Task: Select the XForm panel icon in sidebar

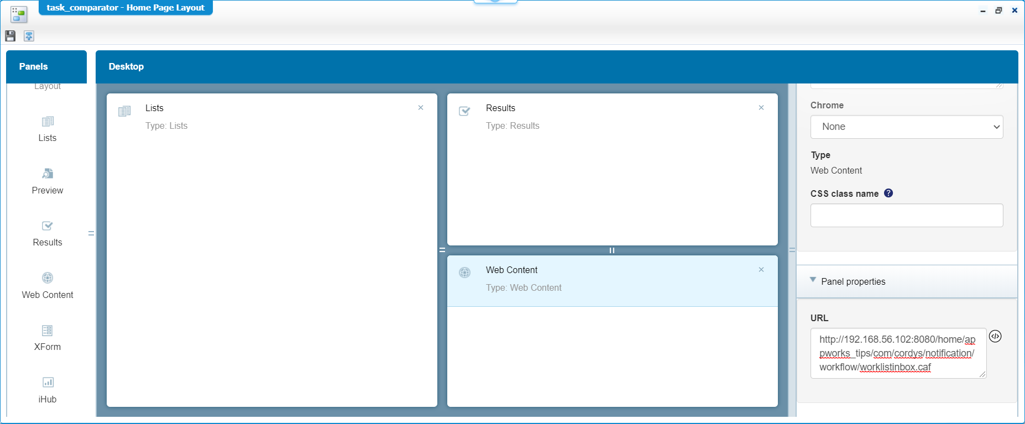Action: click(48, 331)
